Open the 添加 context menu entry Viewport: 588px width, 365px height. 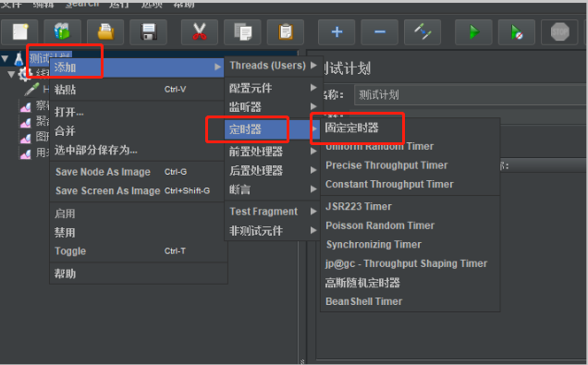(x=137, y=67)
